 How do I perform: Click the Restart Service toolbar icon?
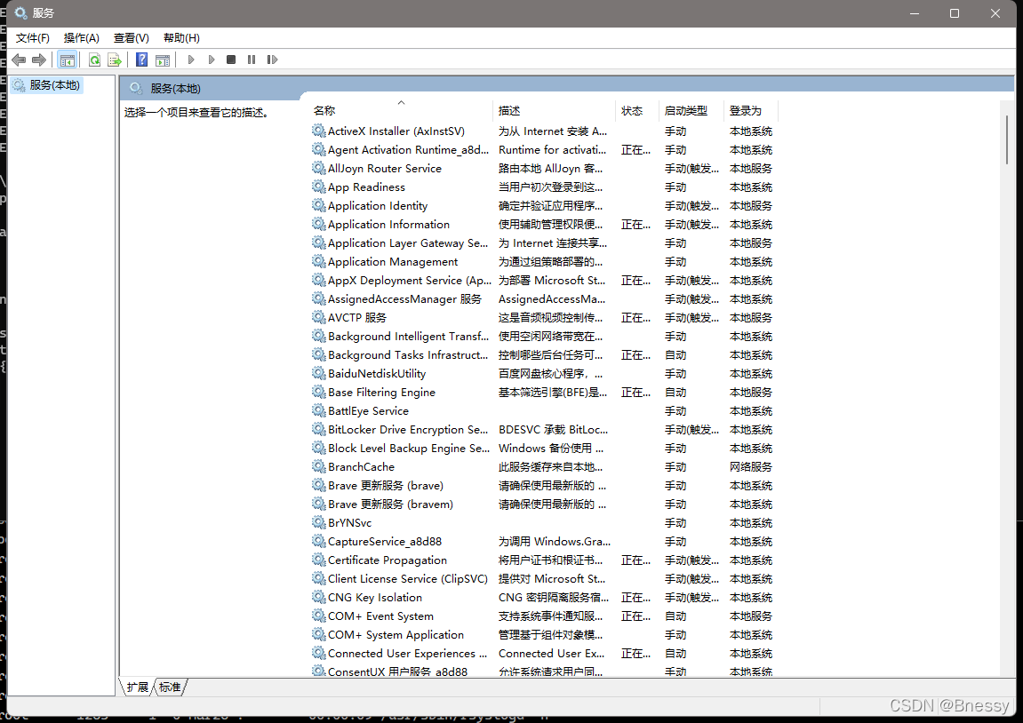pos(272,60)
